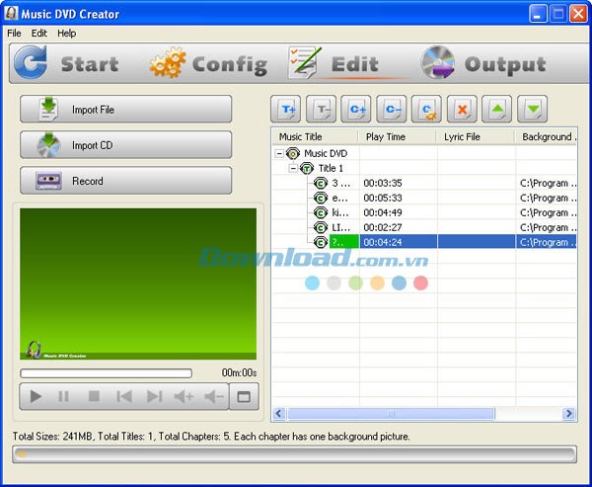Click the Record button

click(x=125, y=181)
